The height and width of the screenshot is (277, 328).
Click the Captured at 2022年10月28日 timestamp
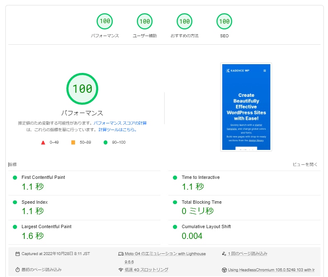[56, 254]
